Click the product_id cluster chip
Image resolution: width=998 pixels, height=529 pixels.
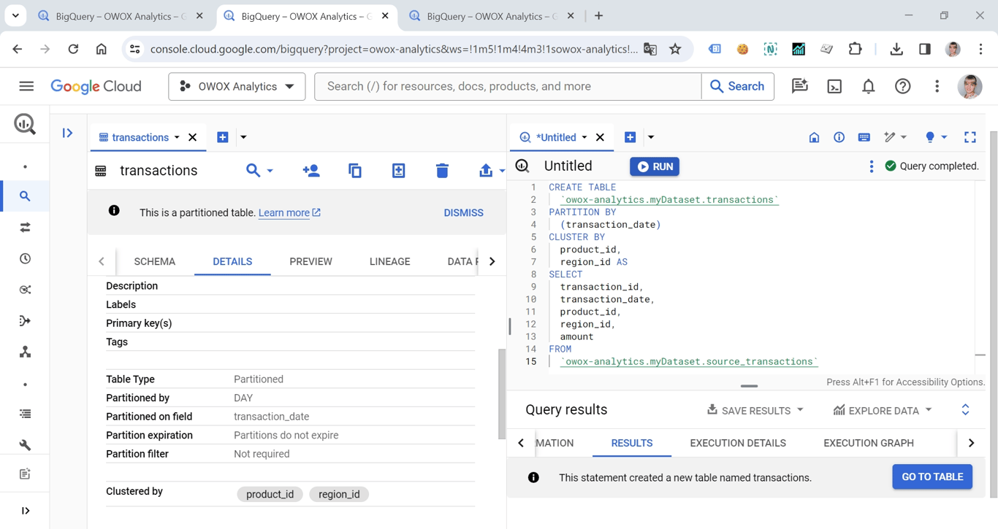270,494
